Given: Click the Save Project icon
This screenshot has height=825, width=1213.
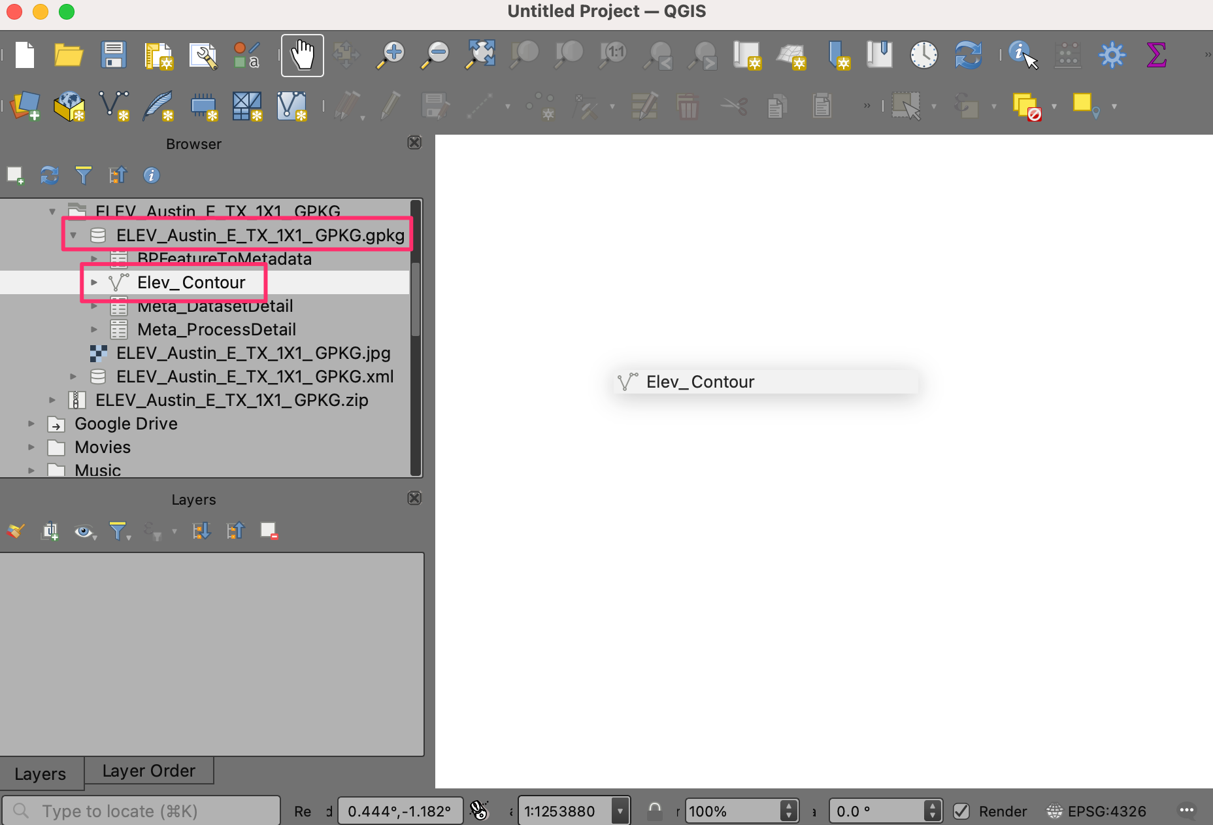Looking at the screenshot, I should (x=113, y=55).
